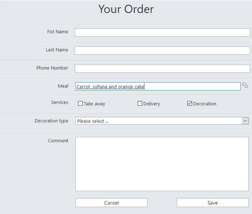Click the Delivery label text

152,104
